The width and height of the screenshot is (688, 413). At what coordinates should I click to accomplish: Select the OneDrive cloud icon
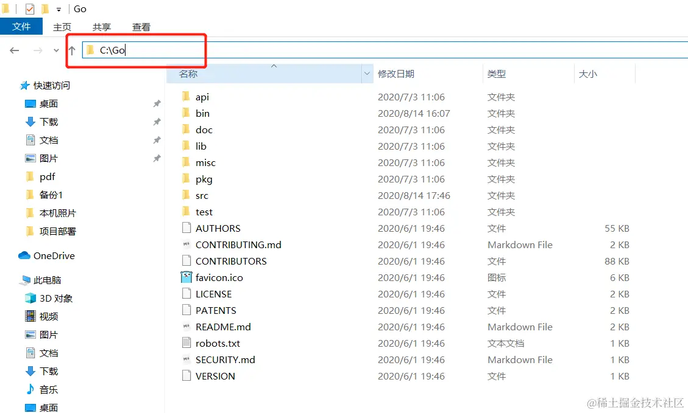click(24, 255)
